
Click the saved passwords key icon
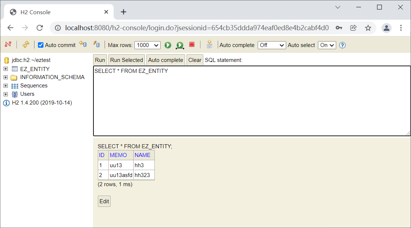(339, 28)
